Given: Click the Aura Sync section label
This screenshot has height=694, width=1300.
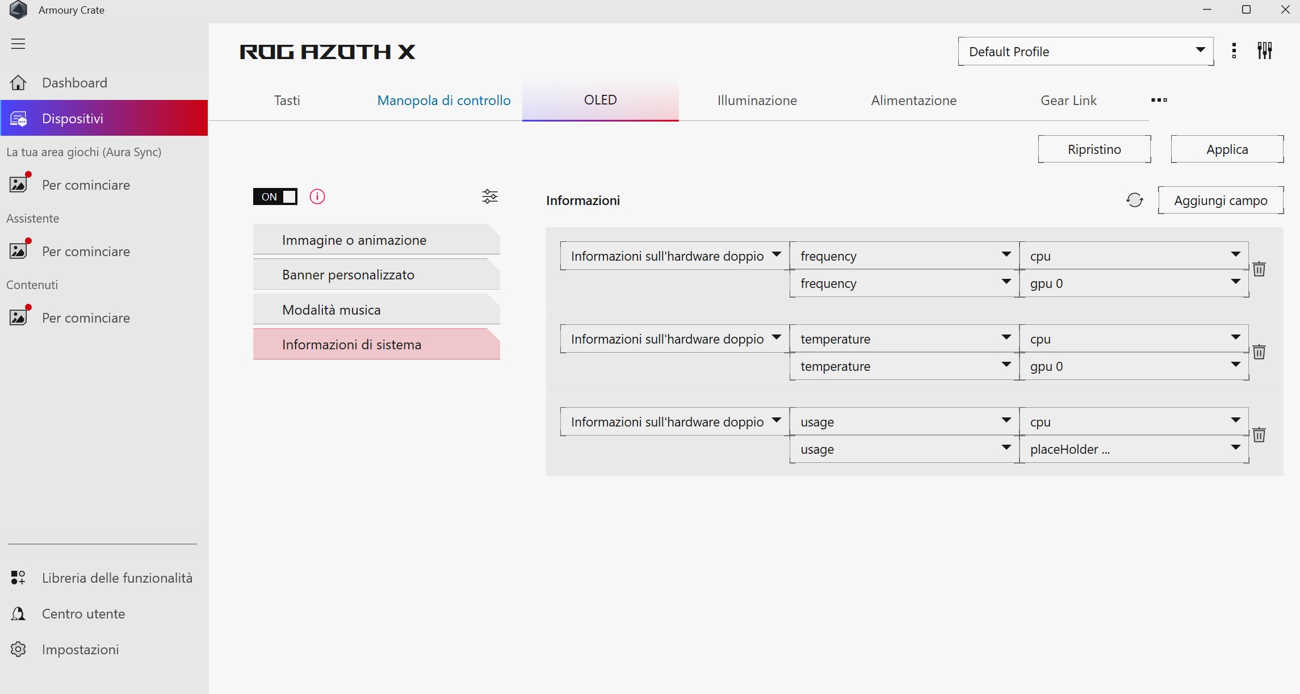Looking at the screenshot, I should tap(84, 152).
